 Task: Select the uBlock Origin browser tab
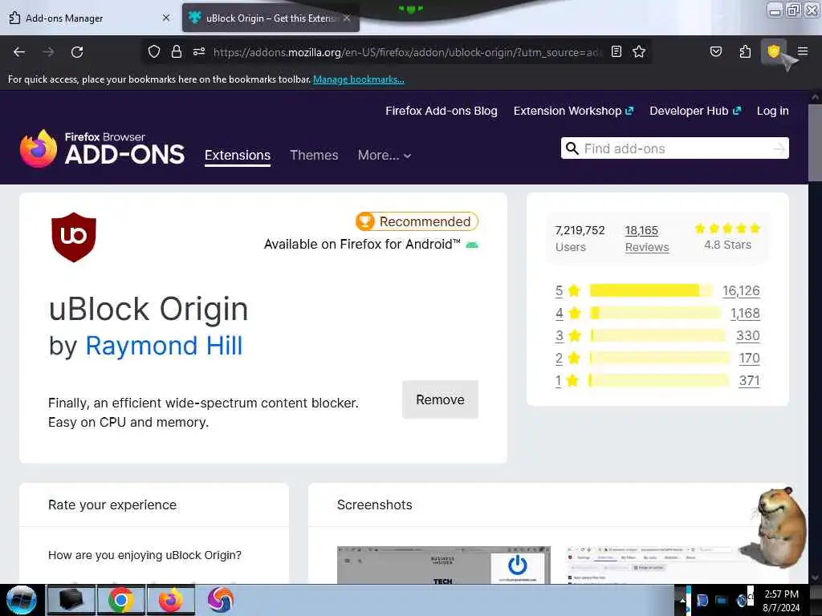pyautogui.click(x=271, y=18)
